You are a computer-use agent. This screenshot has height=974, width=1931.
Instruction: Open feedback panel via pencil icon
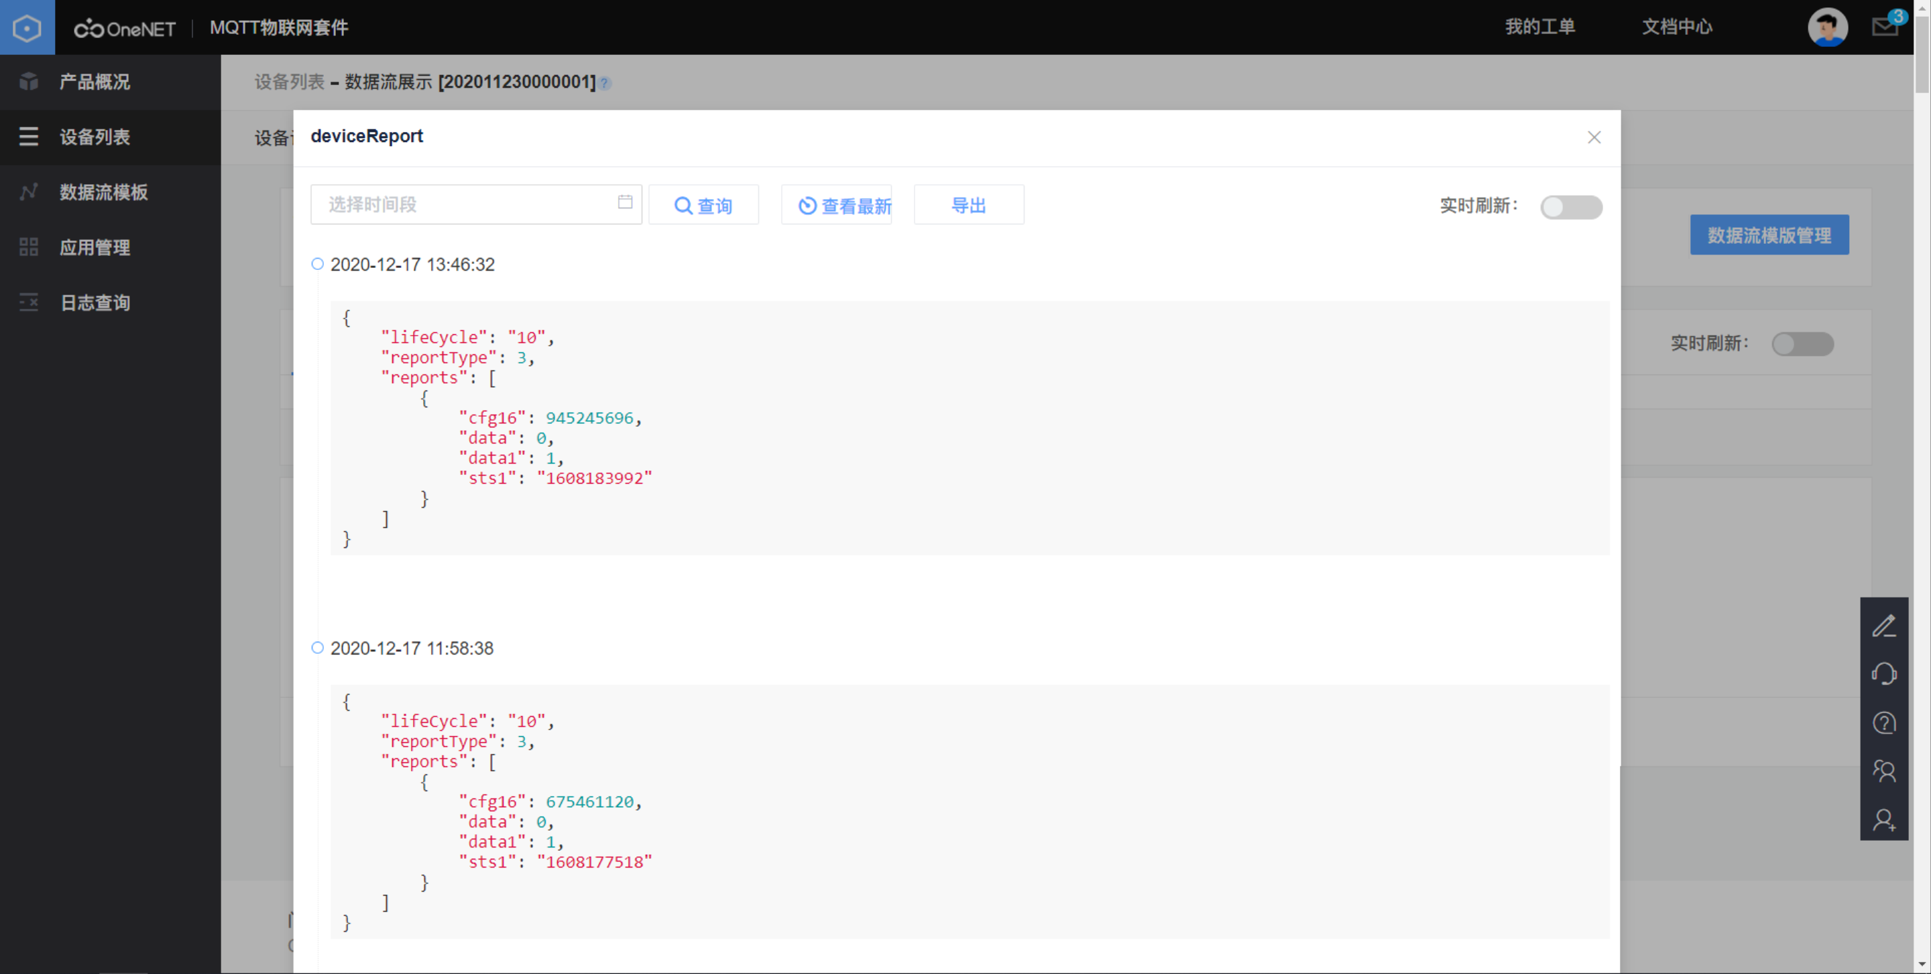(x=1886, y=625)
